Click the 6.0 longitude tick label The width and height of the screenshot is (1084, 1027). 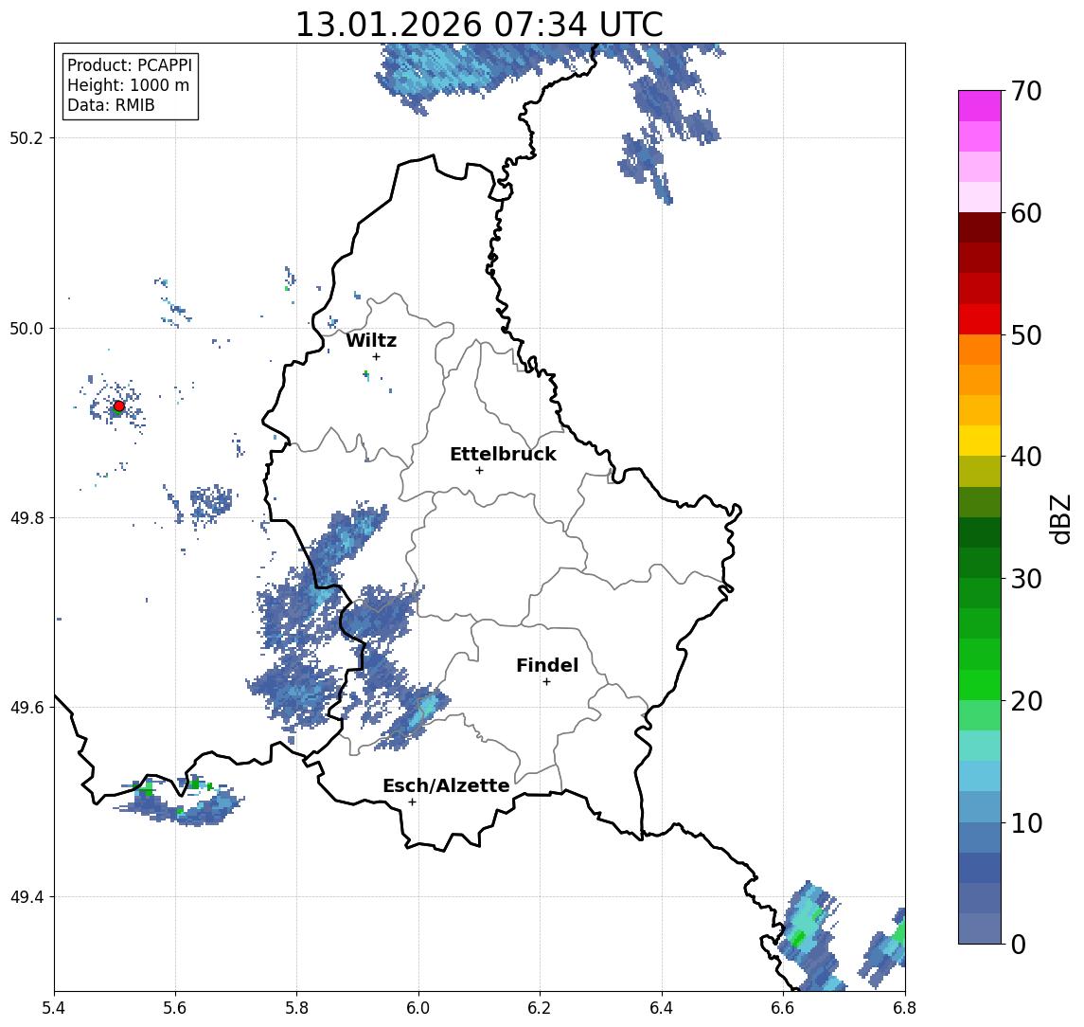[x=418, y=1008]
